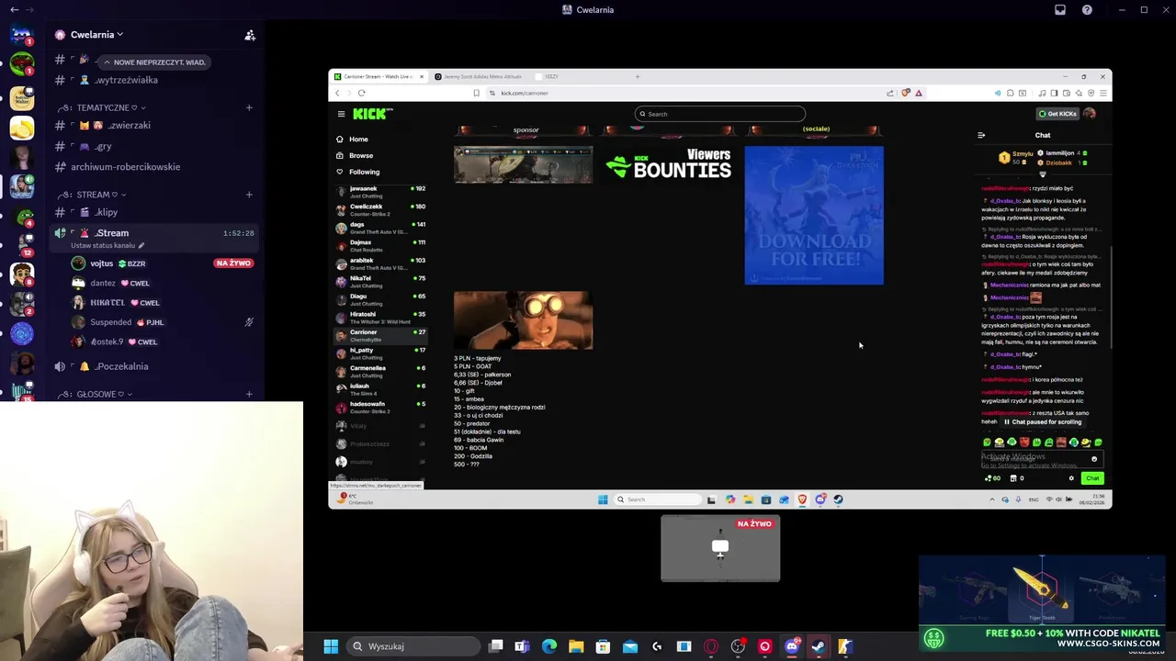Open File Explorer from the host taskbar
Viewport: 1176px width, 661px height.
click(x=576, y=646)
